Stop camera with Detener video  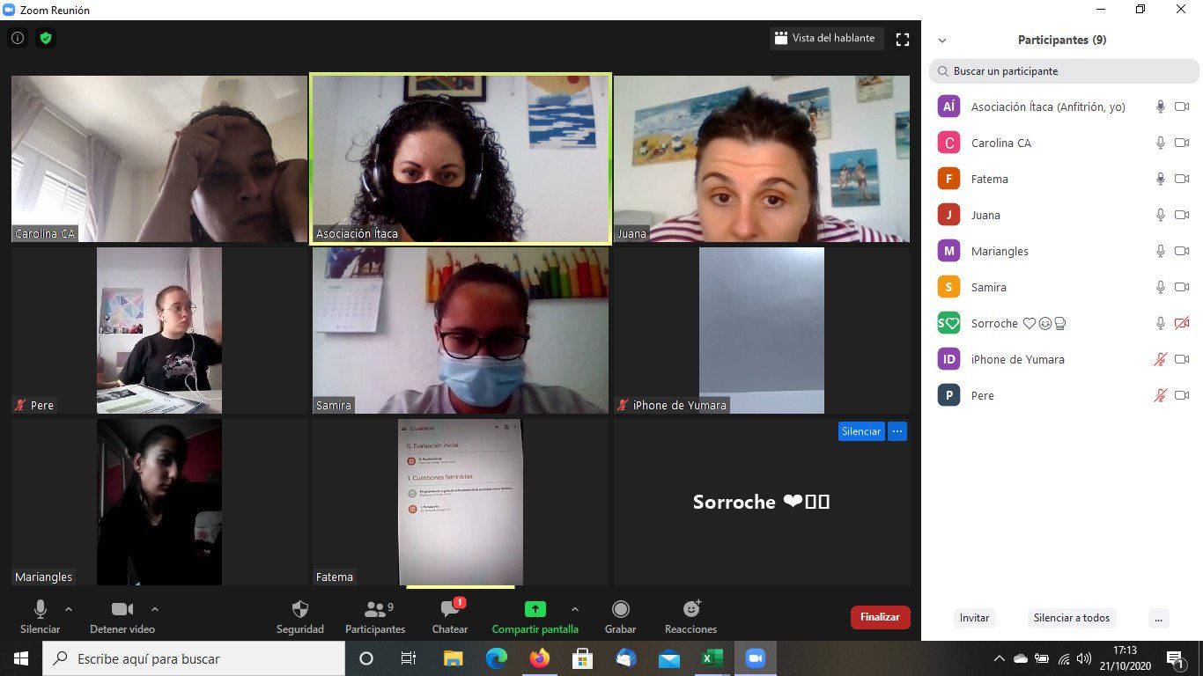pyautogui.click(x=122, y=617)
